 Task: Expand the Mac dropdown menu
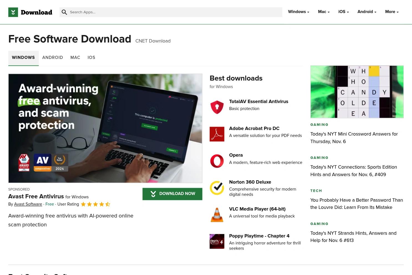(x=324, y=12)
